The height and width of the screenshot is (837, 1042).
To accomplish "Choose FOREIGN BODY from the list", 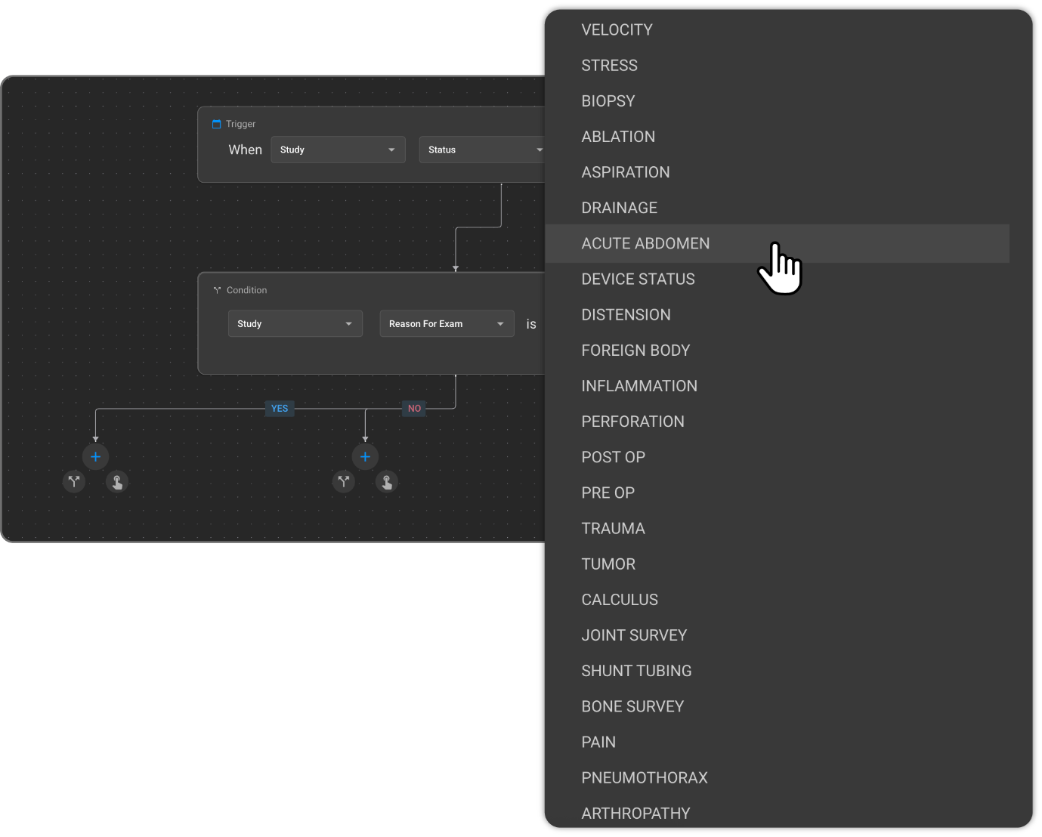I will (635, 351).
